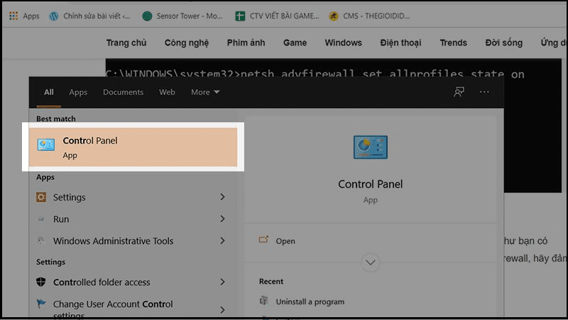Expand more actions with the circular chevron

coord(370,262)
